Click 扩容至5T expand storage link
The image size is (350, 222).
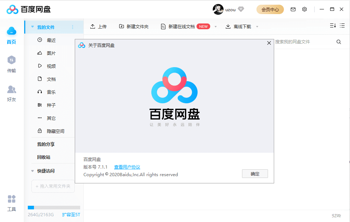click(x=71, y=215)
